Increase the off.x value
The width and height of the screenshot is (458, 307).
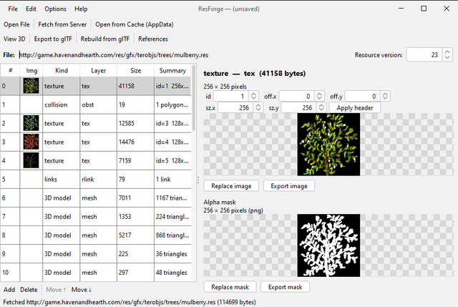319,94
